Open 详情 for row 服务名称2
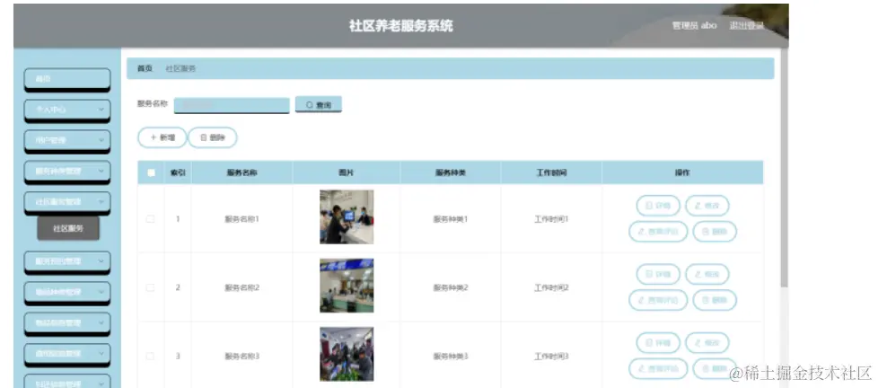878x388 pixels. pos(658,274)
